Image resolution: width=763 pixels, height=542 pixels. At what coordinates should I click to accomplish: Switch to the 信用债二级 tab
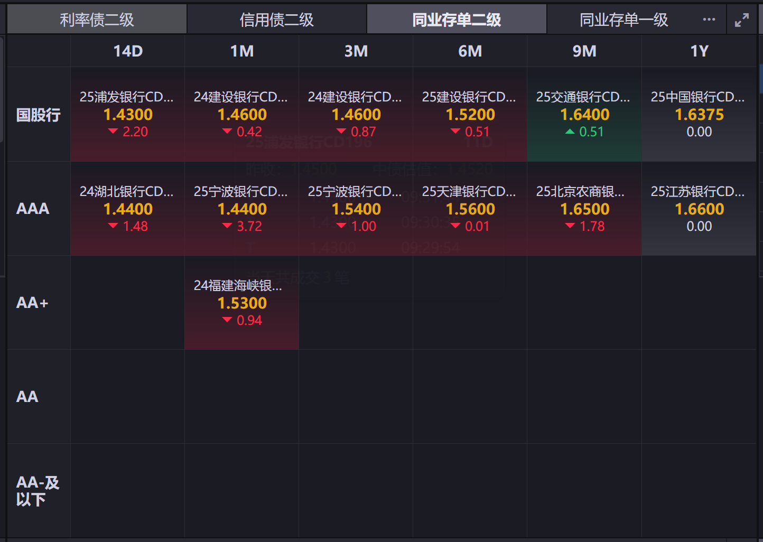pyautogui.click(x=277, y=20)
